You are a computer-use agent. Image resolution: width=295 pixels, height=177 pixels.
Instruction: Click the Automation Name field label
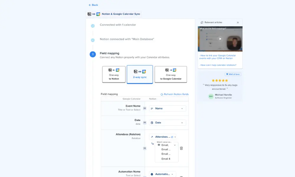point(130,172)
